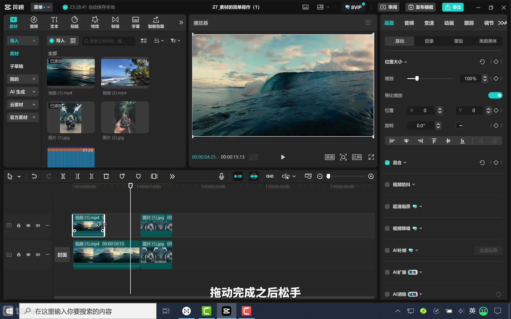Click the timeline zoom-out minus icon
511x319 pixels.
(x=320, y=176)
